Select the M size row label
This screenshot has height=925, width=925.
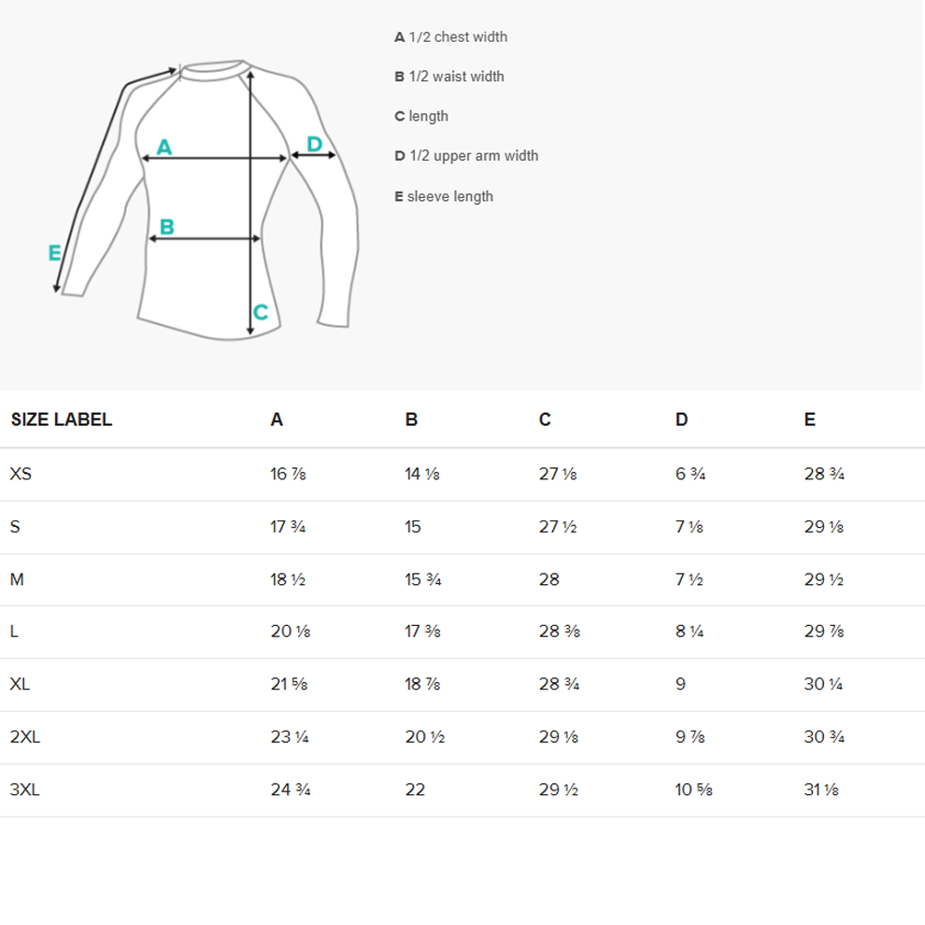point(17,579)
